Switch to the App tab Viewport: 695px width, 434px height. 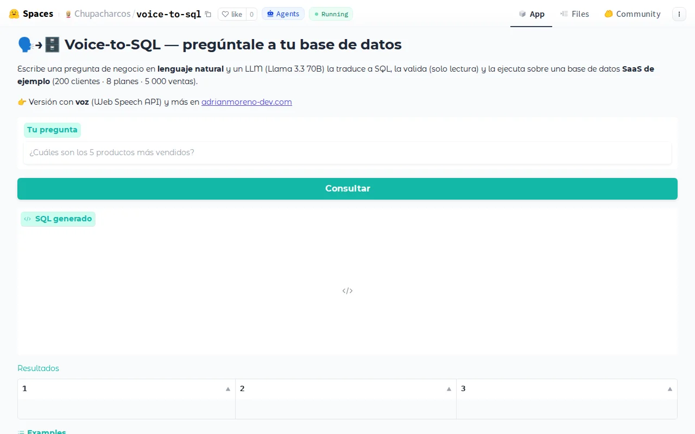[x=532, y=14]
